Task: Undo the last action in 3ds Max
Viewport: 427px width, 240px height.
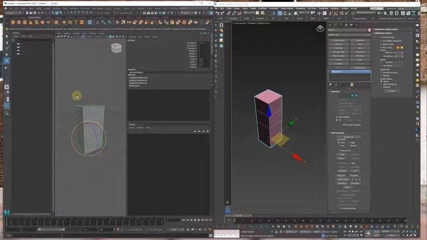Action: tap(218, 13)
